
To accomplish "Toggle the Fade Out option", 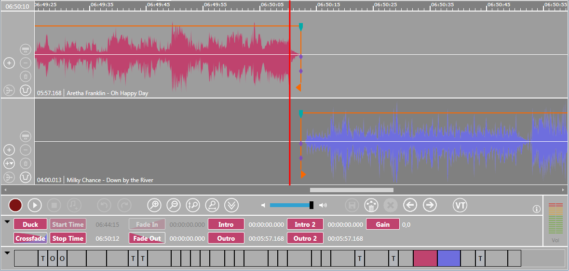I will click(x=147, y=238).
